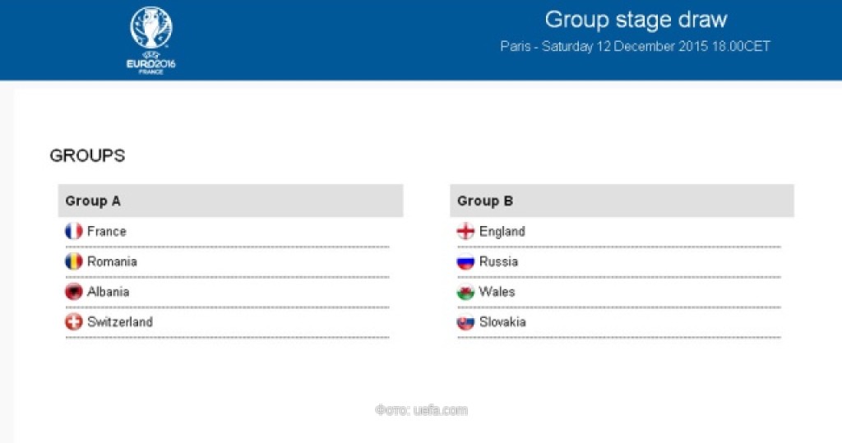
Task: Click the France flag icon
Action: (74, 232)
